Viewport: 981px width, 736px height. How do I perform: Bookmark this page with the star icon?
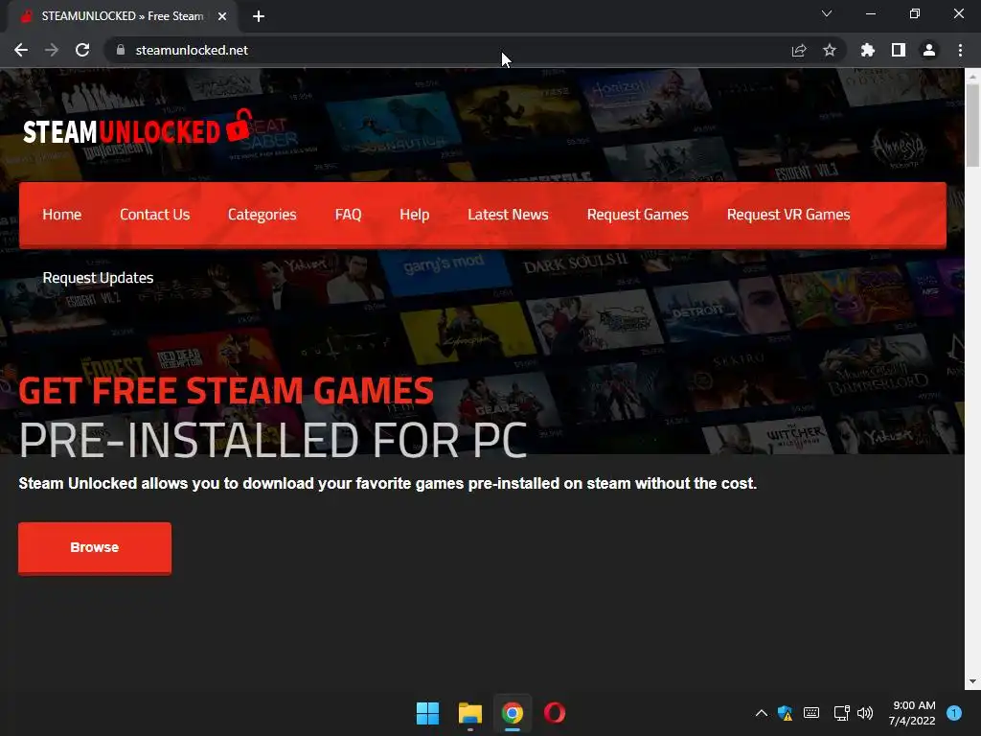click(830, 50)
